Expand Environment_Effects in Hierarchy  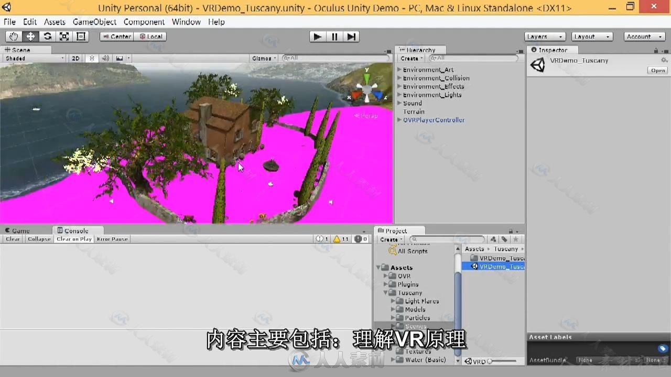399,86
